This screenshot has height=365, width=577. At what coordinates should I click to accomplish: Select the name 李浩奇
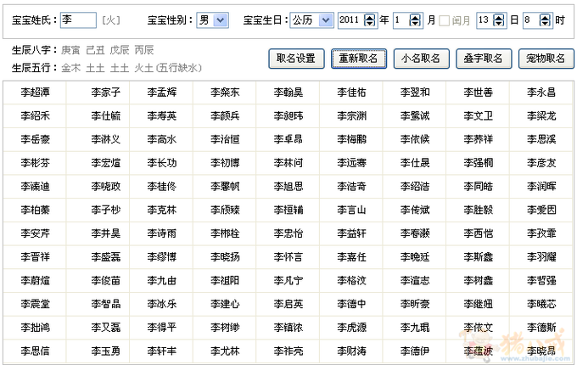click(x=351, y=187)
